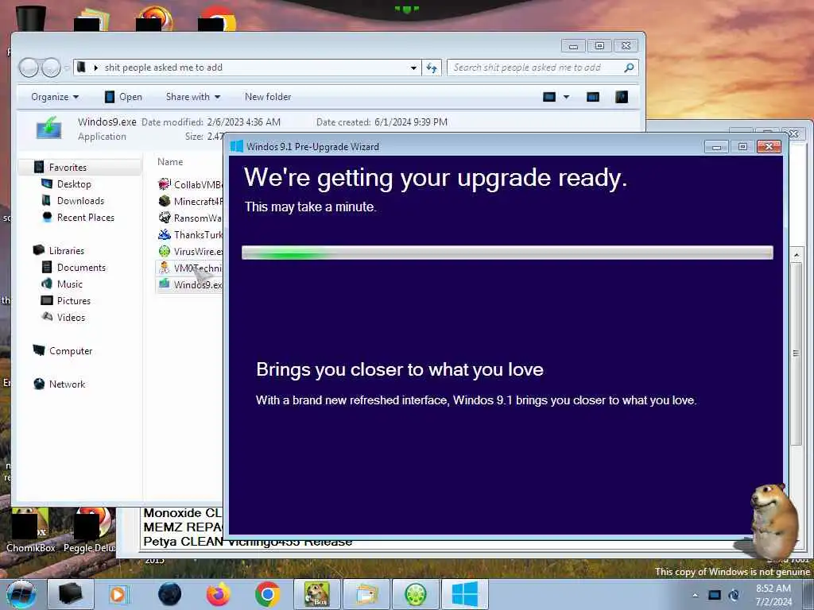The image size is (814, 610).
Task: Open media player taskbar icon
Action: (119, 594)
